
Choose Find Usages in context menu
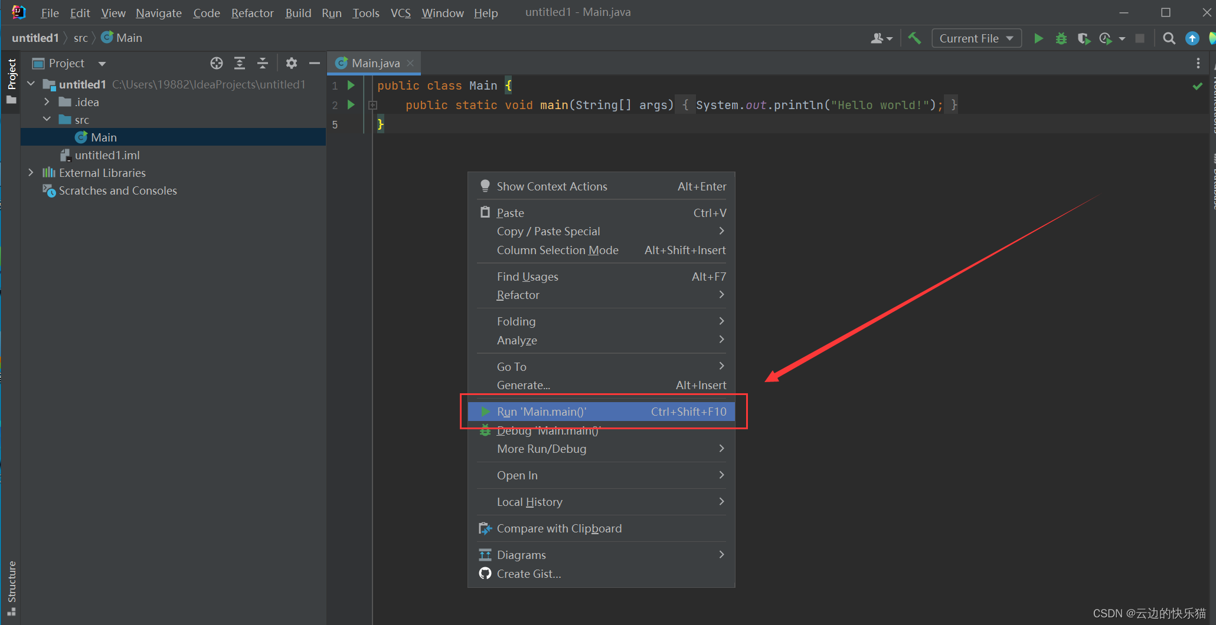click(602, 277)
